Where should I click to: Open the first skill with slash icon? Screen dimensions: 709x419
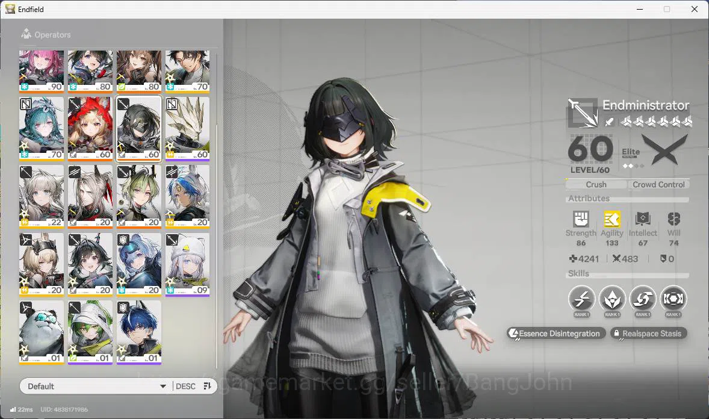point(581,299)
